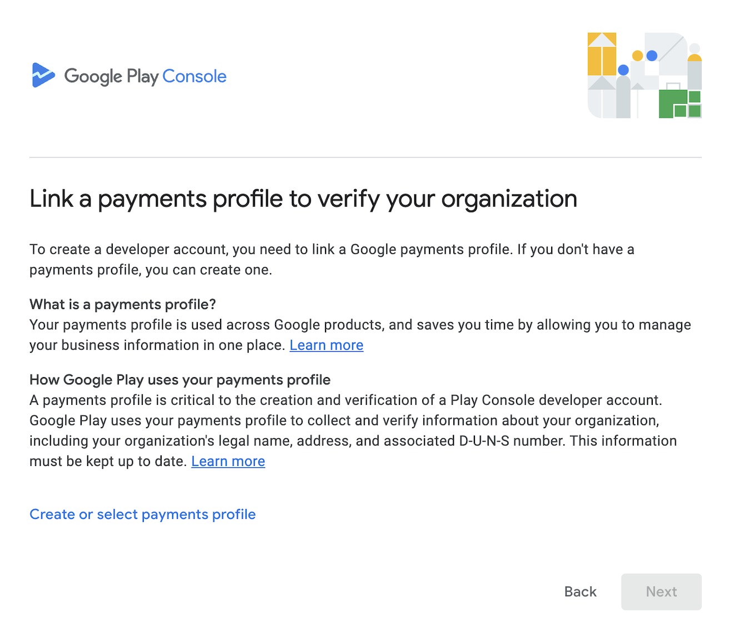Screen dimensions: 730x631
Task: Click the 'What is a payments profile?' subheading
Action: click(123, 304)
